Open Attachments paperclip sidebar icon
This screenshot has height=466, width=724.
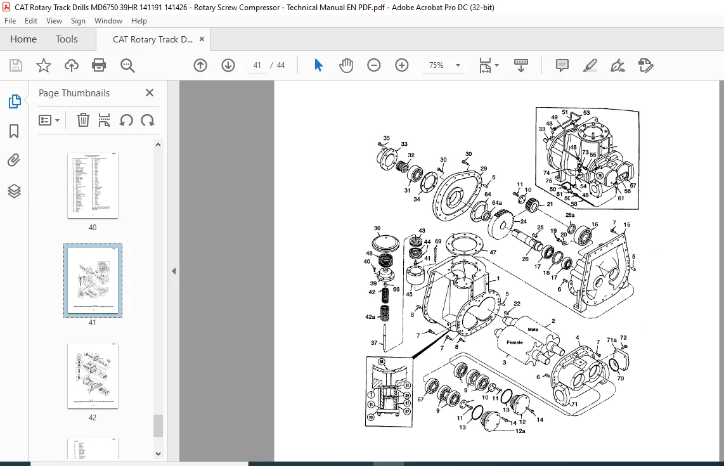[15, 160]
